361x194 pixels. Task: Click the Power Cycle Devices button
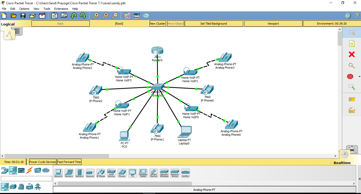pos(43,162)
